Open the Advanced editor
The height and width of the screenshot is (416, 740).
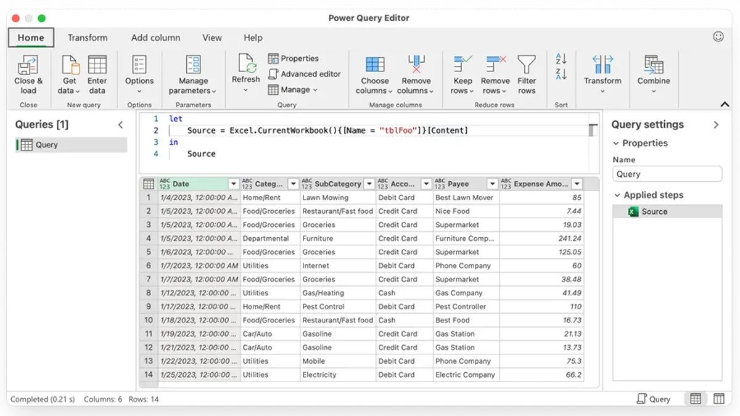[305, 74]
